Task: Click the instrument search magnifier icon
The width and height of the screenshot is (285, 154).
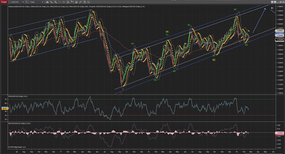Action: point(27,2)
